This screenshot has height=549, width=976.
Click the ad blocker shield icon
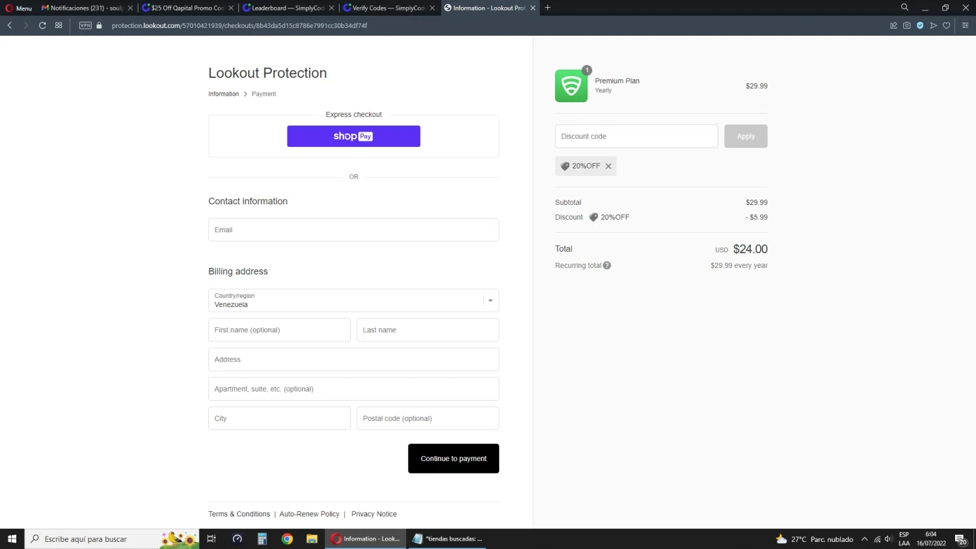pos(920,25)
